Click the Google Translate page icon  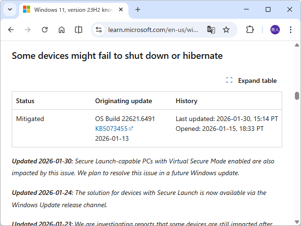211,30
